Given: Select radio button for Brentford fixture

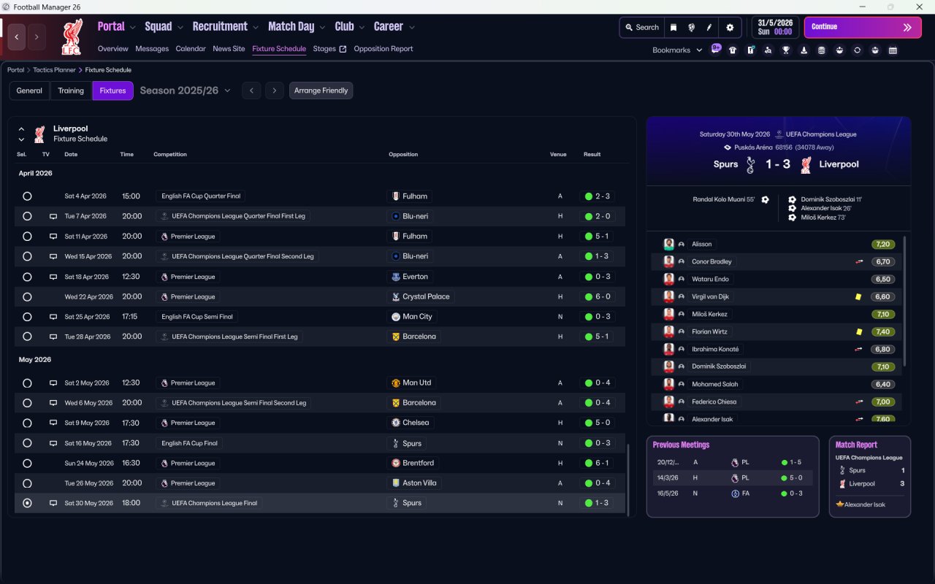Looking at the screenshot, I should click(x=27, y=463).
